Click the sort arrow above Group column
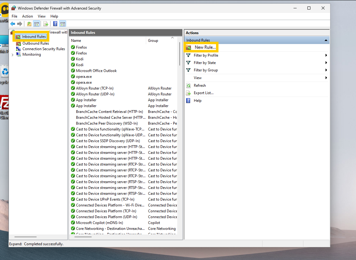 [172, 38]
